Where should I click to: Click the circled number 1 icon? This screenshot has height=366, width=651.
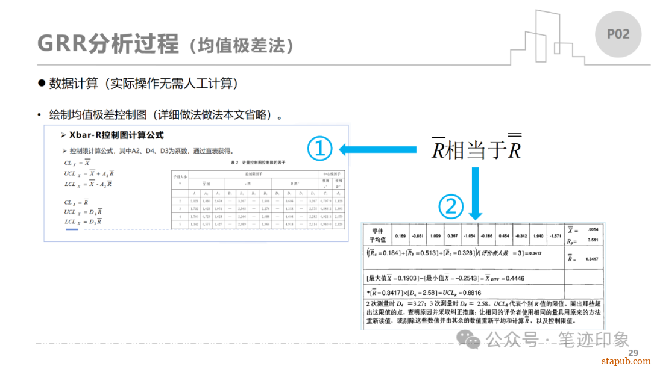[x=320, y=149]
